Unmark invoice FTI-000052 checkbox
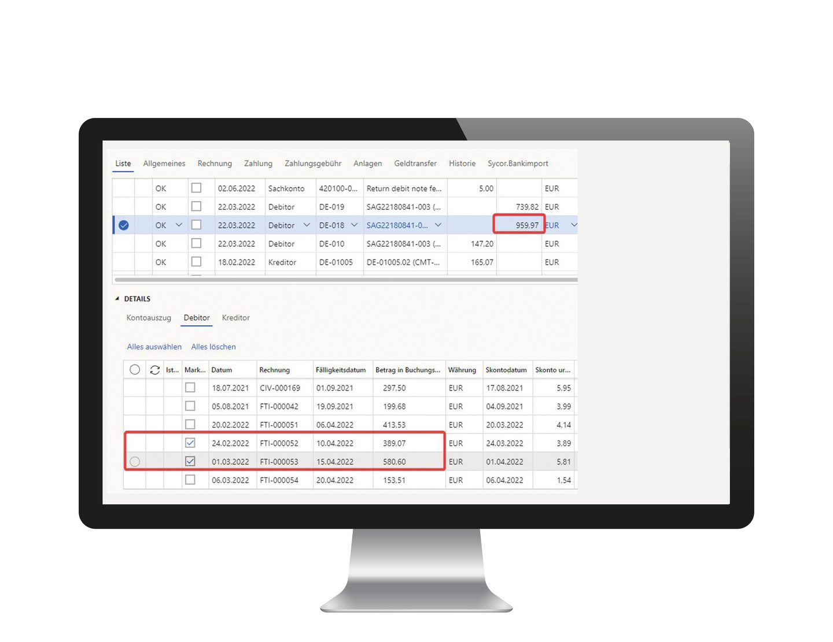Screen dimensions: 833x642 point(190,443)
